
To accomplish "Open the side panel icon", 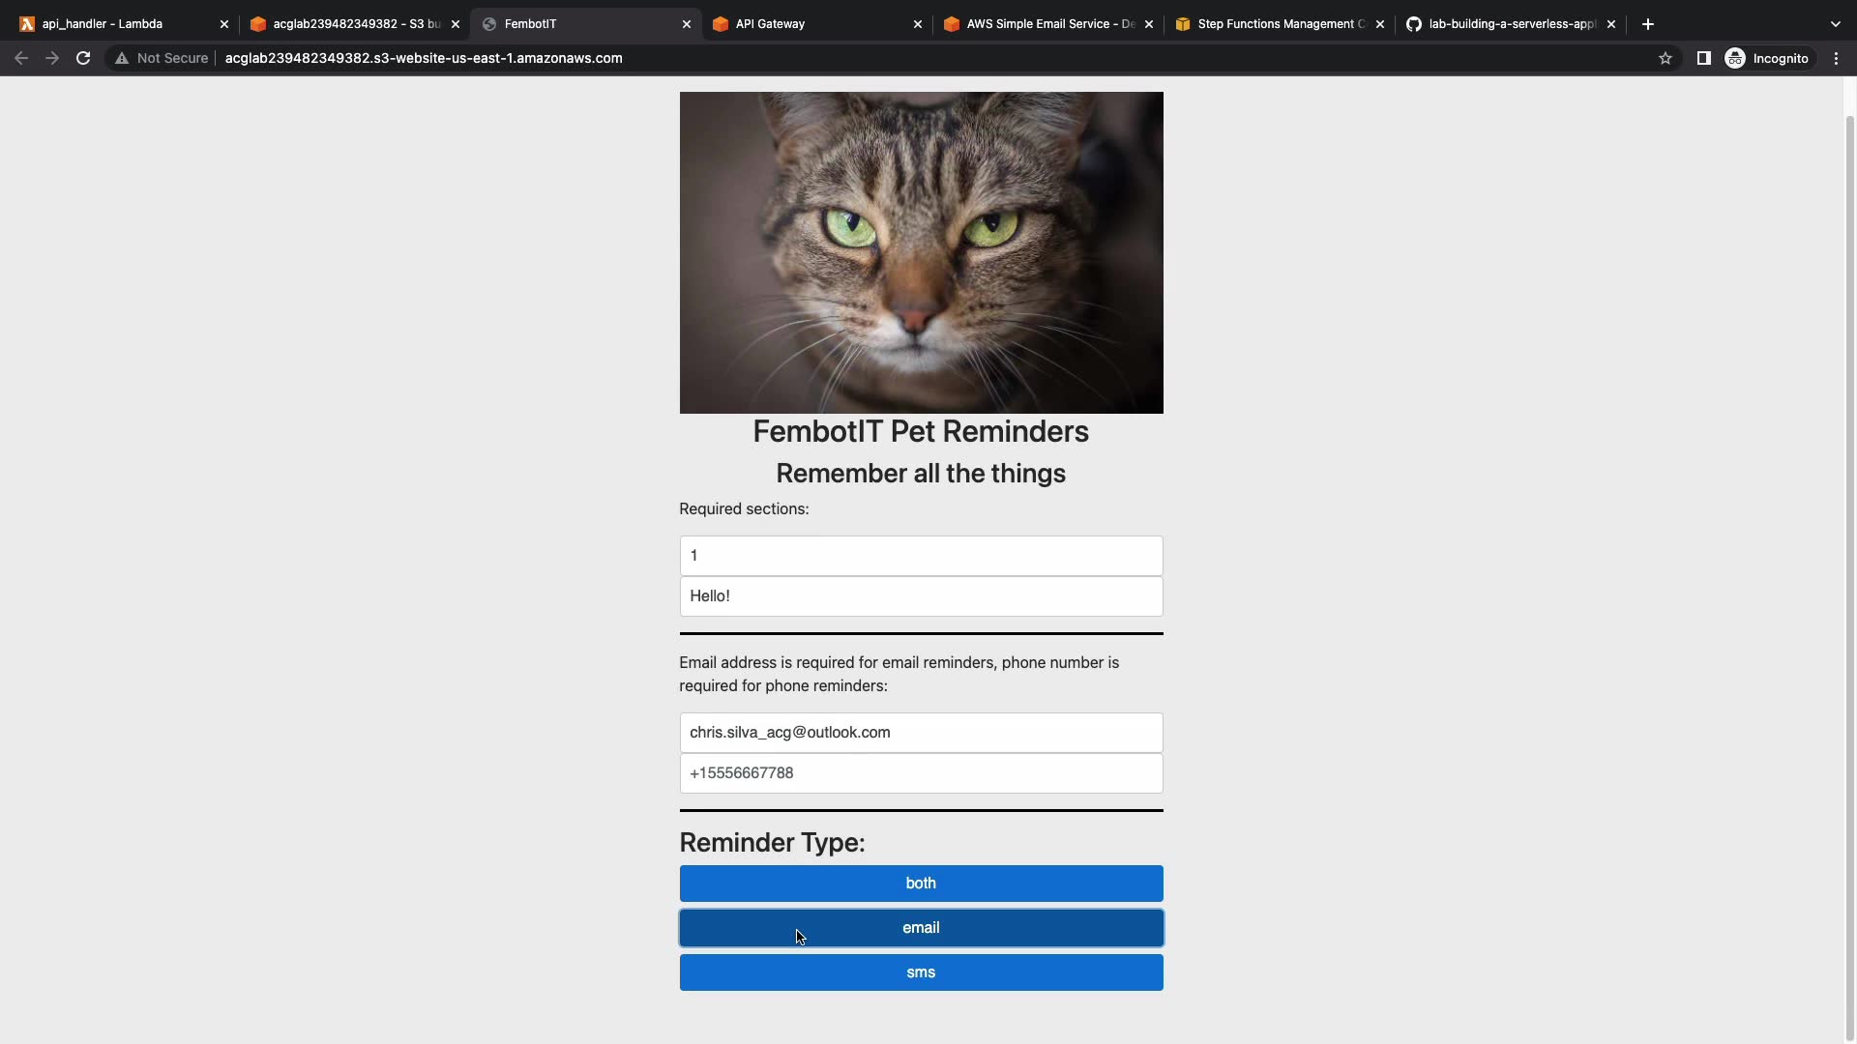I will pos(1703,58).
